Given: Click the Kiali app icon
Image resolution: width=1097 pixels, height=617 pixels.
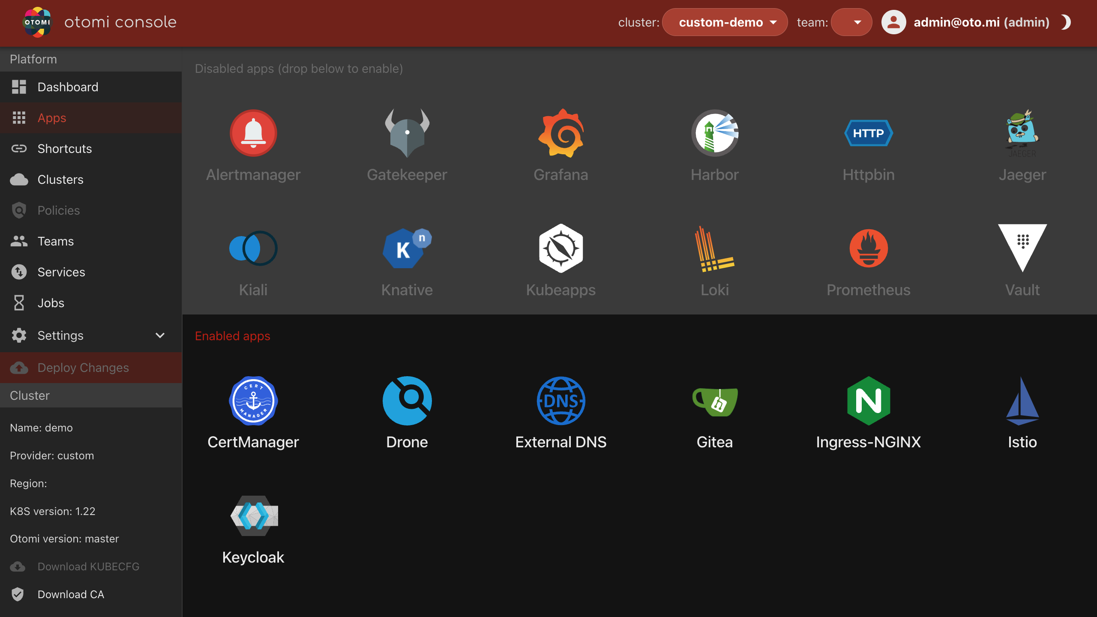Looking at the screenshot, I should point(253,248).
